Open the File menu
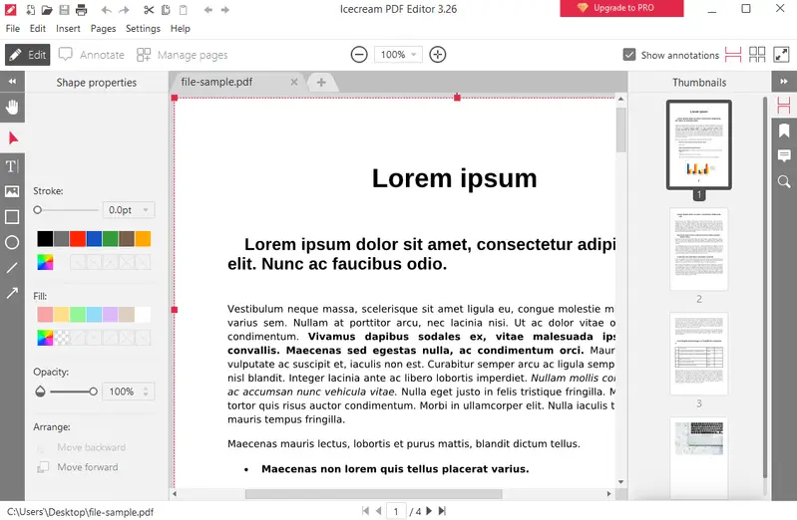The image size is (797, 520). [x=13, y=29]
